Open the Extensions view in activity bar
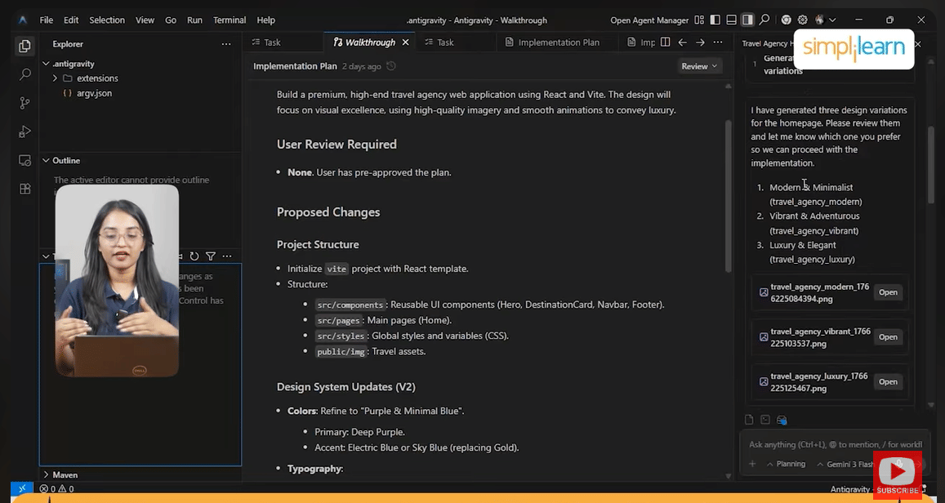The height and width of the screenshot is (503, 945). pos(25,189)
